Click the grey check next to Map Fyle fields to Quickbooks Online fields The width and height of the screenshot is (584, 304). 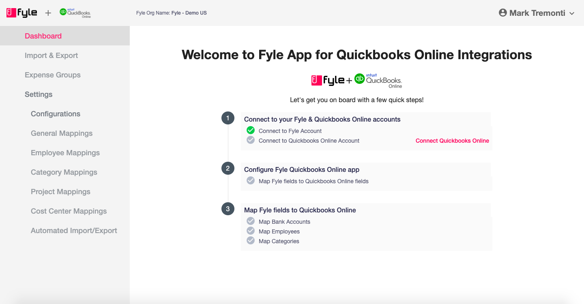point(251,180)
